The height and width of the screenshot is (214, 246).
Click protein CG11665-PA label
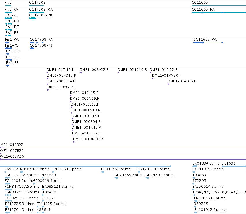pos(205,40)
